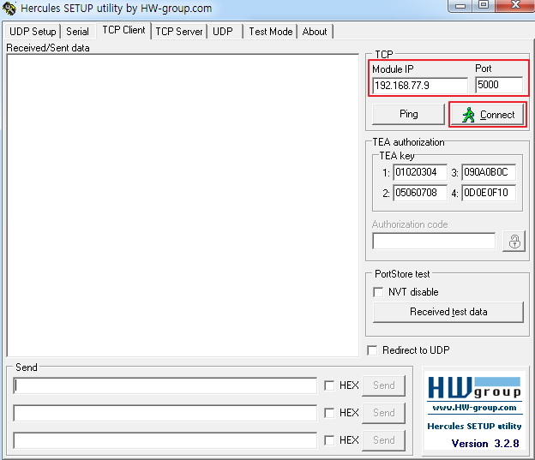Click TEA key field 2
The height and width of the screenshot is (460, 535).
[x=419, y=193]
